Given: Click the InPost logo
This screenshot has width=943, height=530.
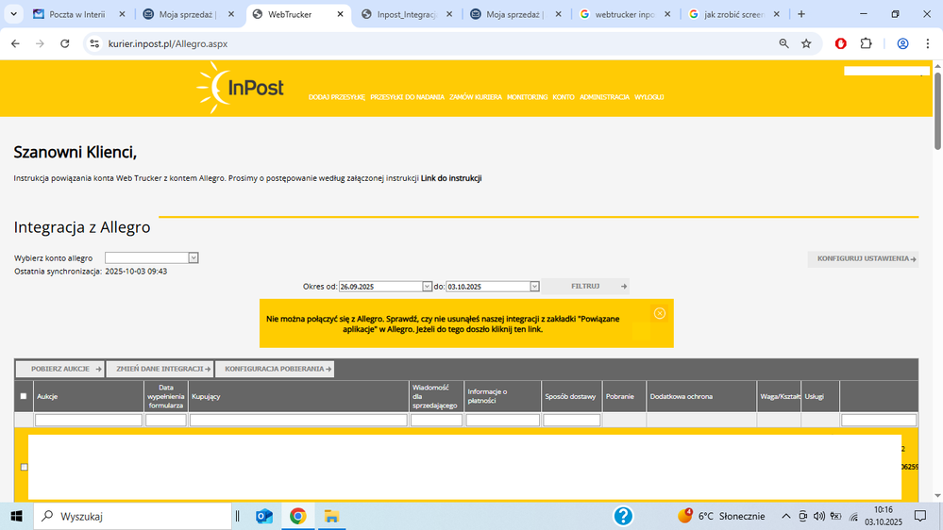Looking at the screenshot, I should [x=240, y=88].
